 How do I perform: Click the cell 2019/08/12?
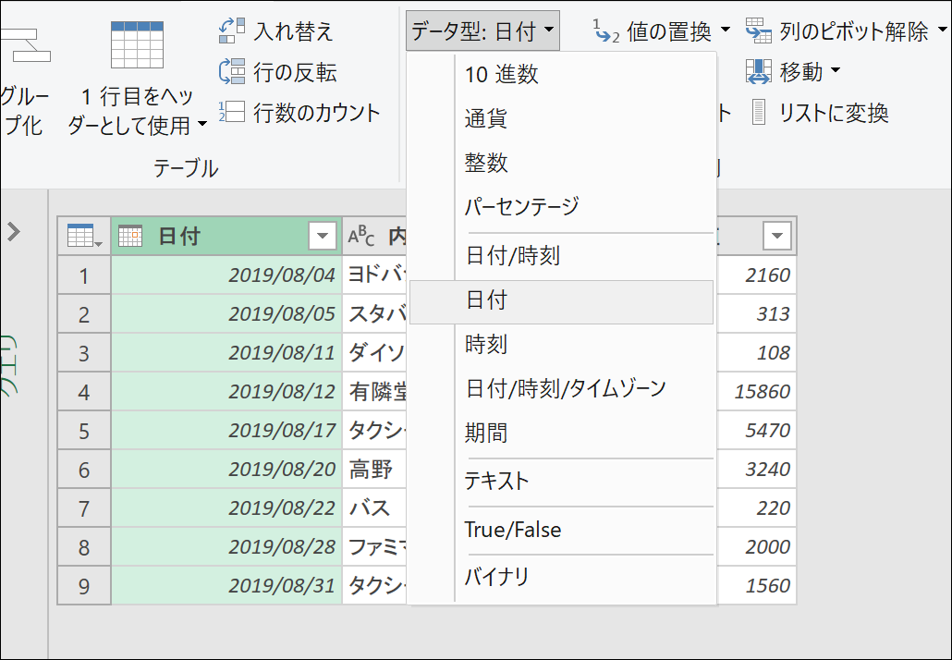tap(226, 392)
